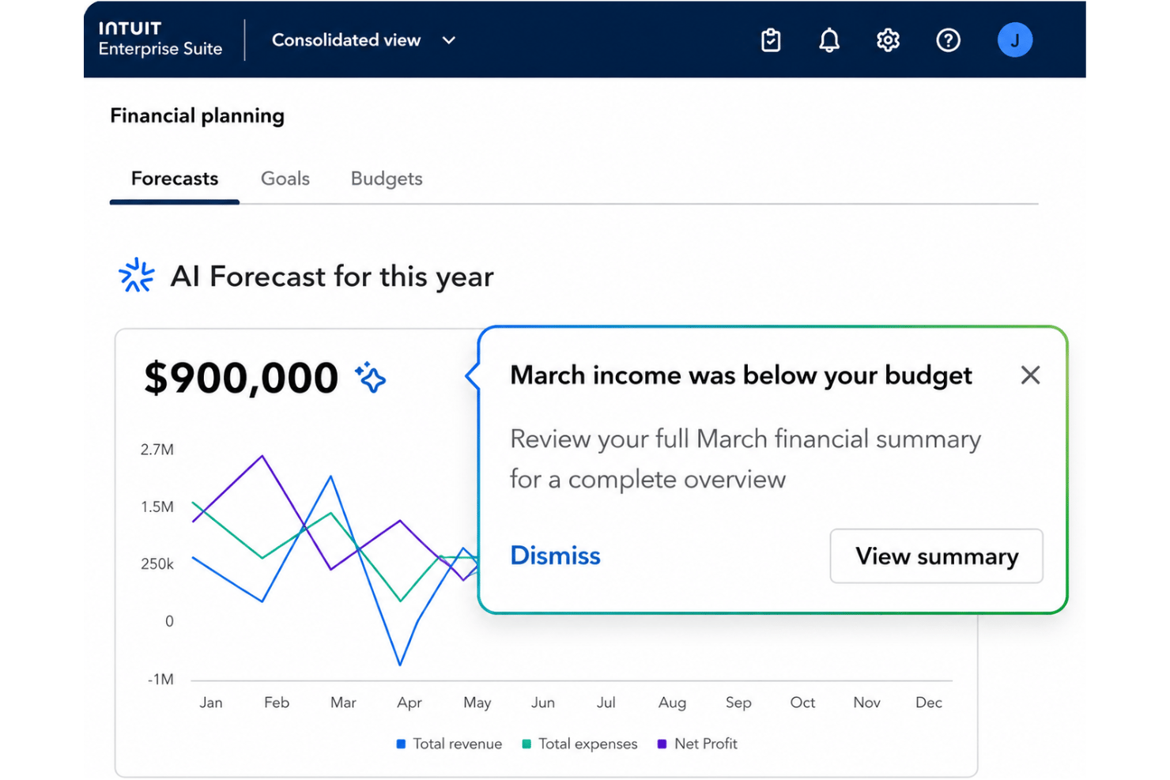Image resolution: width=1170 pixels, height=780 pixels.
Task: Click the Jul label on the chart axis
Action: [606, 703]
